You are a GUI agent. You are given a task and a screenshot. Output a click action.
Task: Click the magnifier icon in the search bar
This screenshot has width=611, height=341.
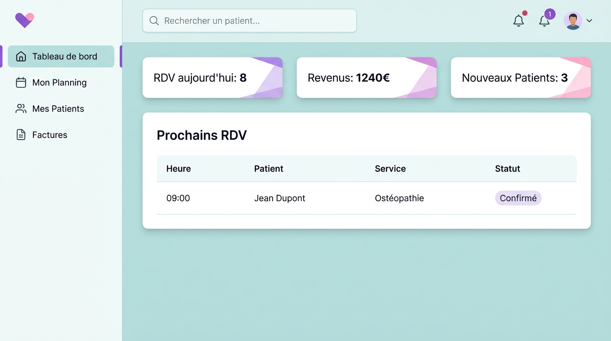(x=154, y=21)
